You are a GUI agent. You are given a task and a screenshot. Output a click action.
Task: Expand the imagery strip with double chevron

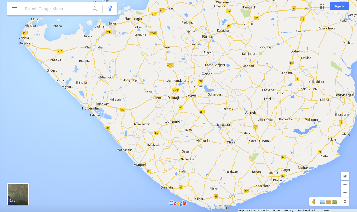click(345, 202)
